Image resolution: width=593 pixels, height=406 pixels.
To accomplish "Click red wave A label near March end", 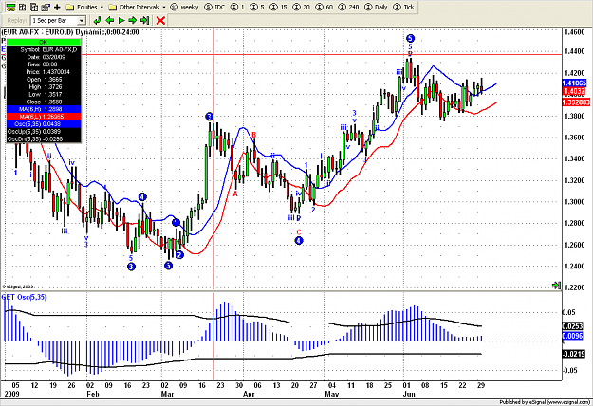I will pos(235,194).
